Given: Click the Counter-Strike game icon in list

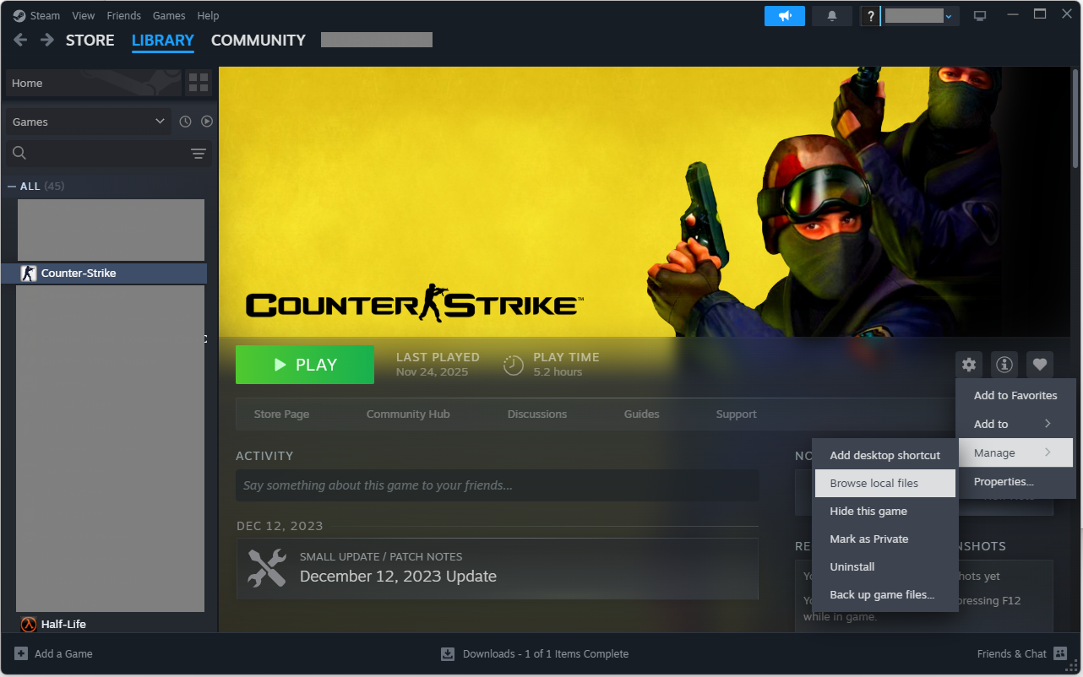Looking at the screenshot, I should [29, 274].
